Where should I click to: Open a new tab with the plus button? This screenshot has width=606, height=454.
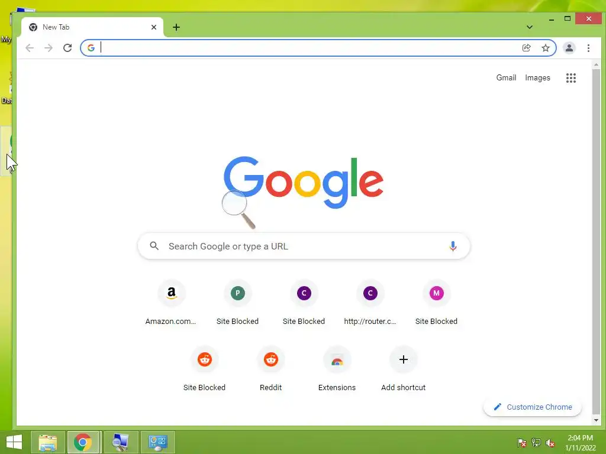coord(176,27)
